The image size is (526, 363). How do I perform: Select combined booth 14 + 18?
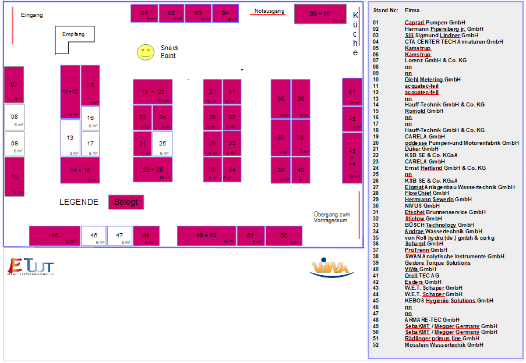pyautogui.click(x=80, y=170)
